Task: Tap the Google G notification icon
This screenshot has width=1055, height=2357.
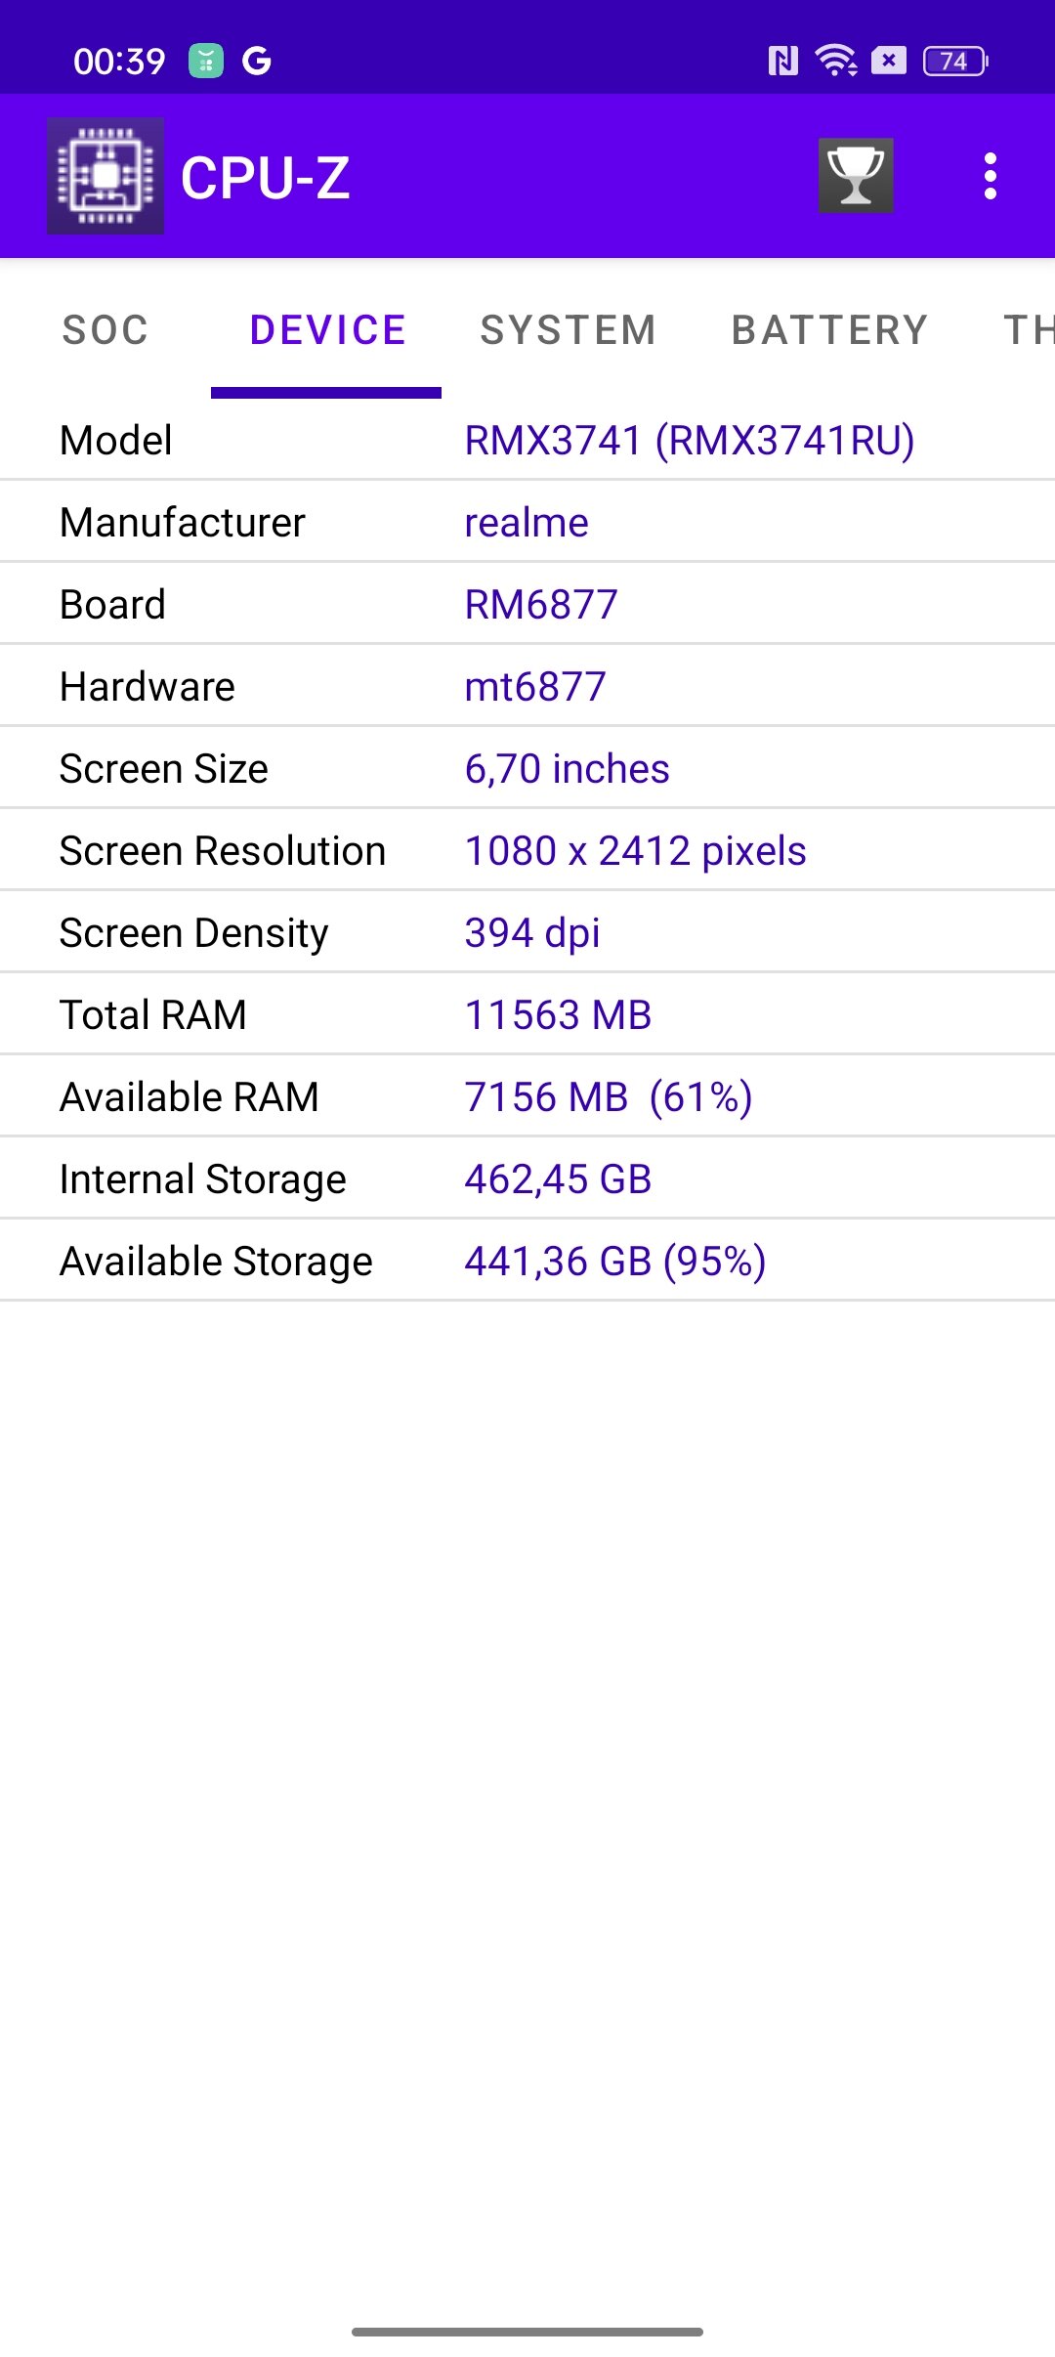Action: [257, 61]
